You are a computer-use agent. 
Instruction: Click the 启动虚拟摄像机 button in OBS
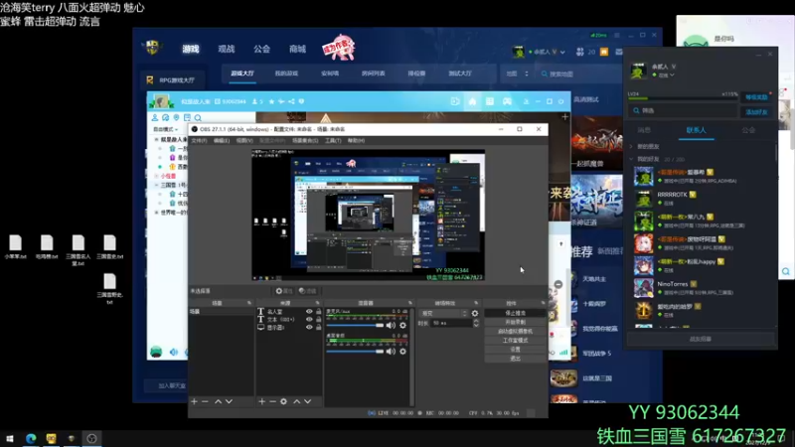tap(515, 332)
